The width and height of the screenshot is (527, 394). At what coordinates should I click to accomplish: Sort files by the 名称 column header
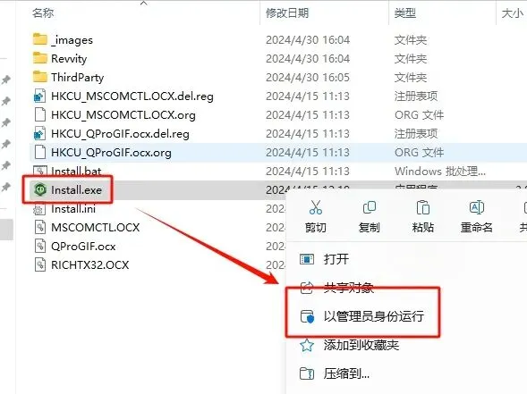pyautogui.click(x=43, y=13)
